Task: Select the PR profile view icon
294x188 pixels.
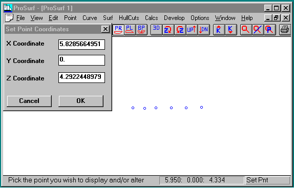Action: coord(118,30)
